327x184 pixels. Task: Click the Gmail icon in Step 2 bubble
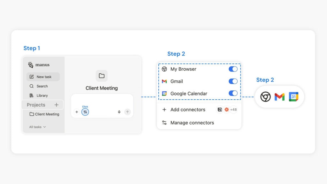coord(279,96)
